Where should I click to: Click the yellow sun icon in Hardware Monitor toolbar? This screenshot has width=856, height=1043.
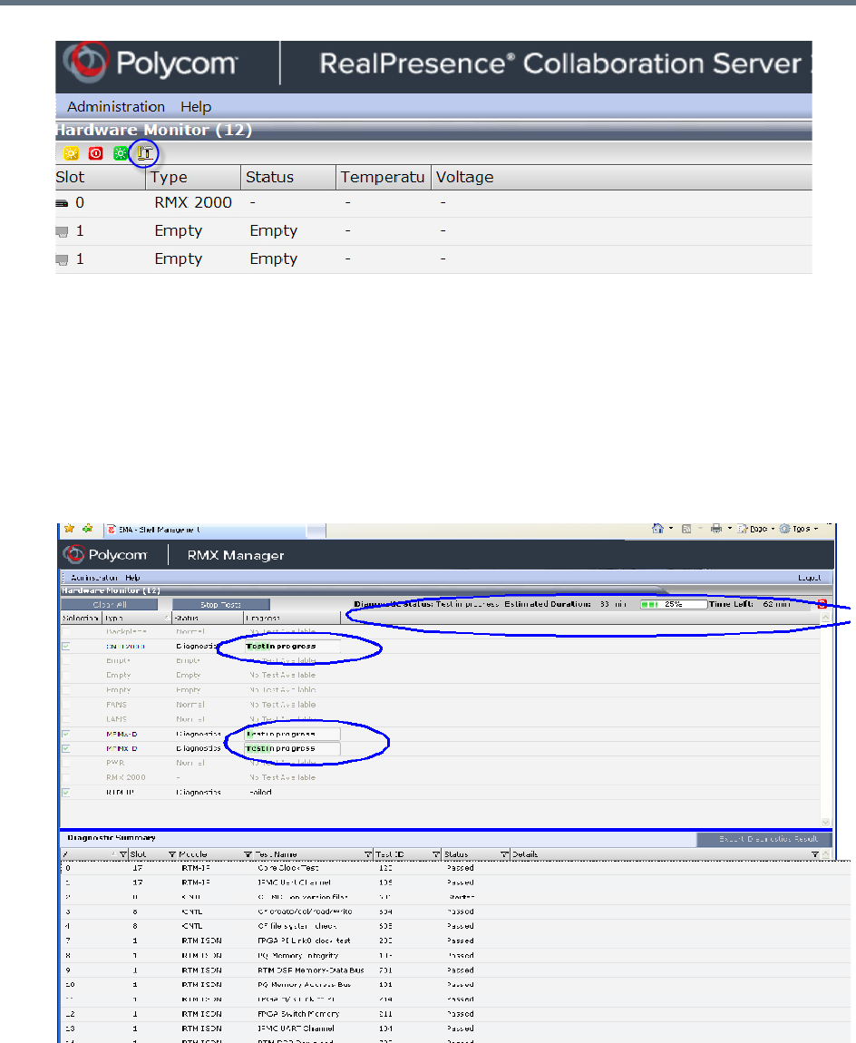[71, 153]
